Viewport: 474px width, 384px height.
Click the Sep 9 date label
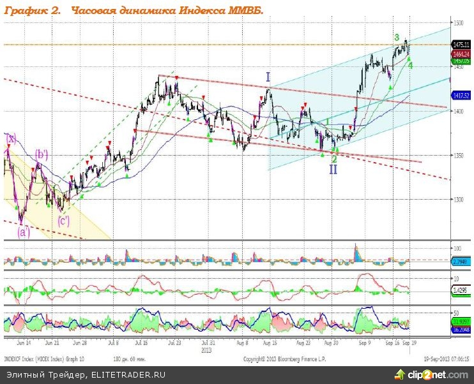point(363,343)
